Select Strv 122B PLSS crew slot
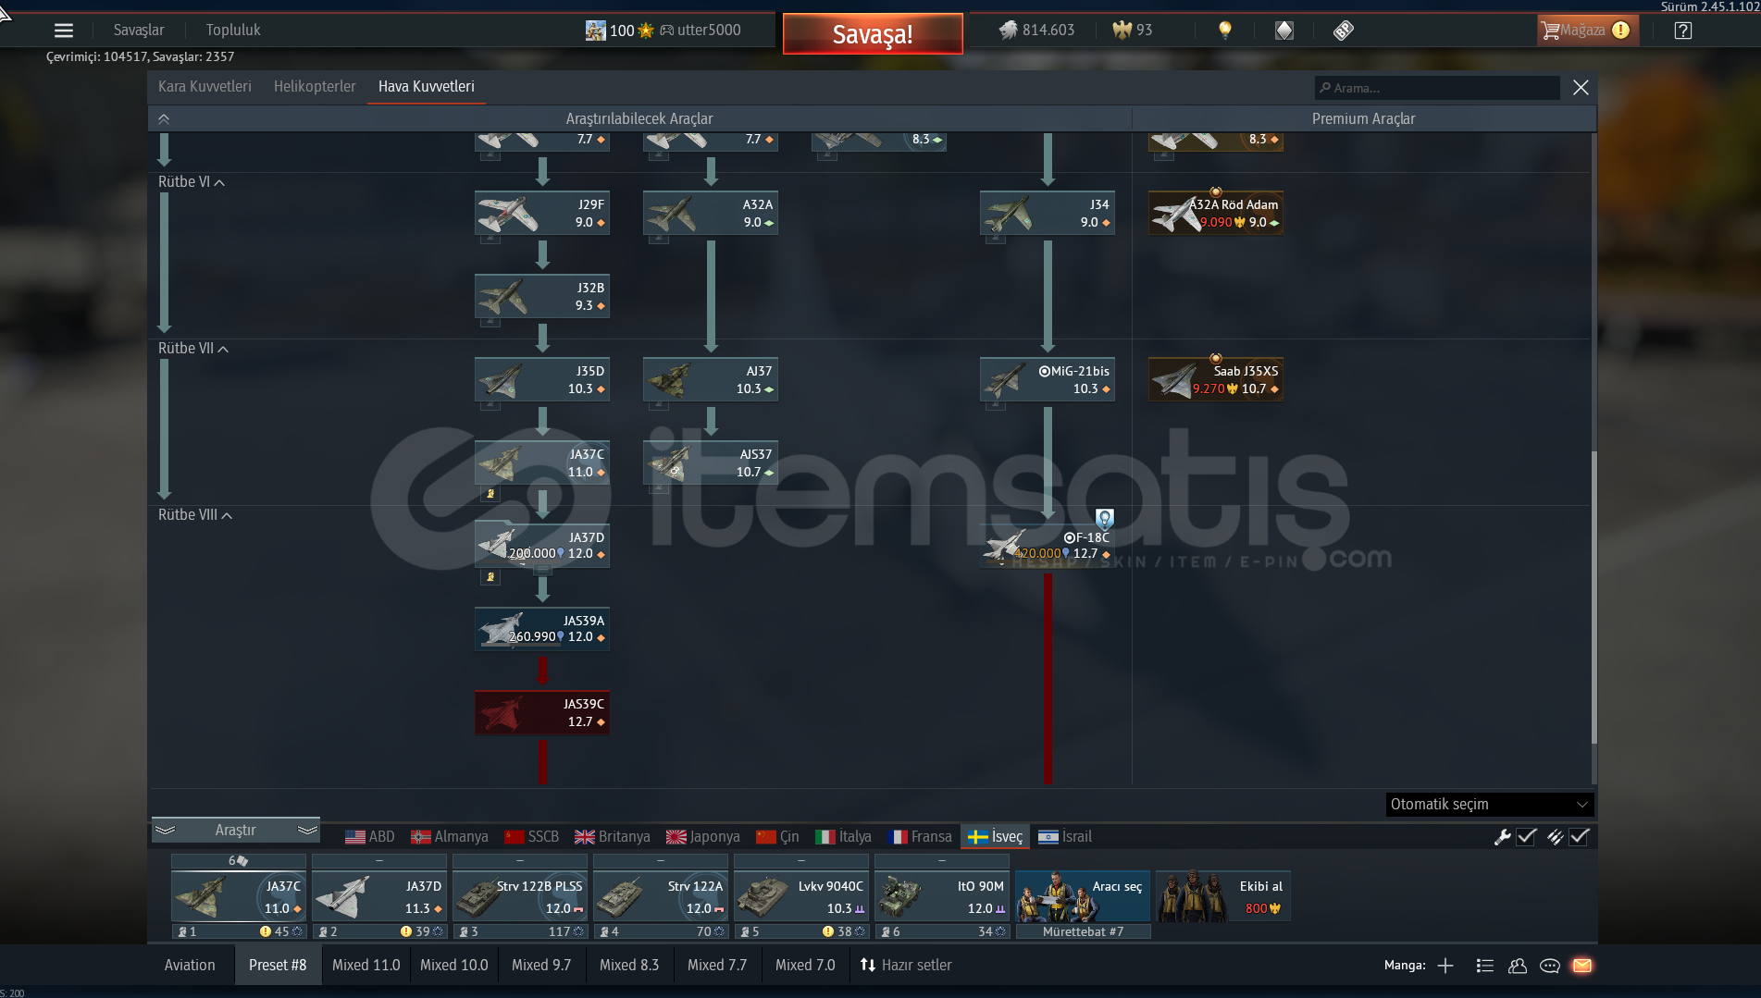This screenshot has width=1761, height=998. coord(520,896)
